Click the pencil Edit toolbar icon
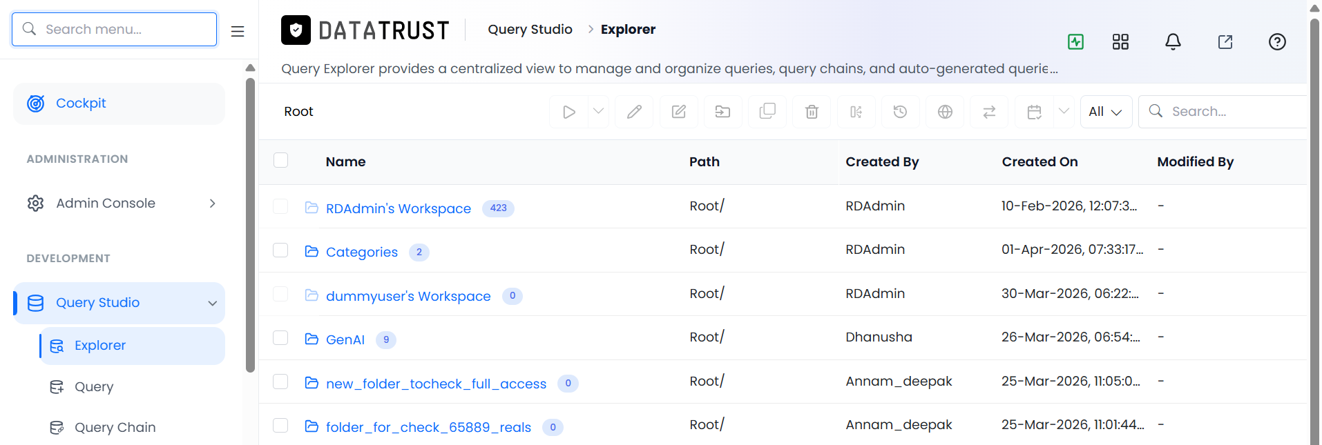Image resolution: width=1322 pixels, height=445 pixels. (634, 112)
